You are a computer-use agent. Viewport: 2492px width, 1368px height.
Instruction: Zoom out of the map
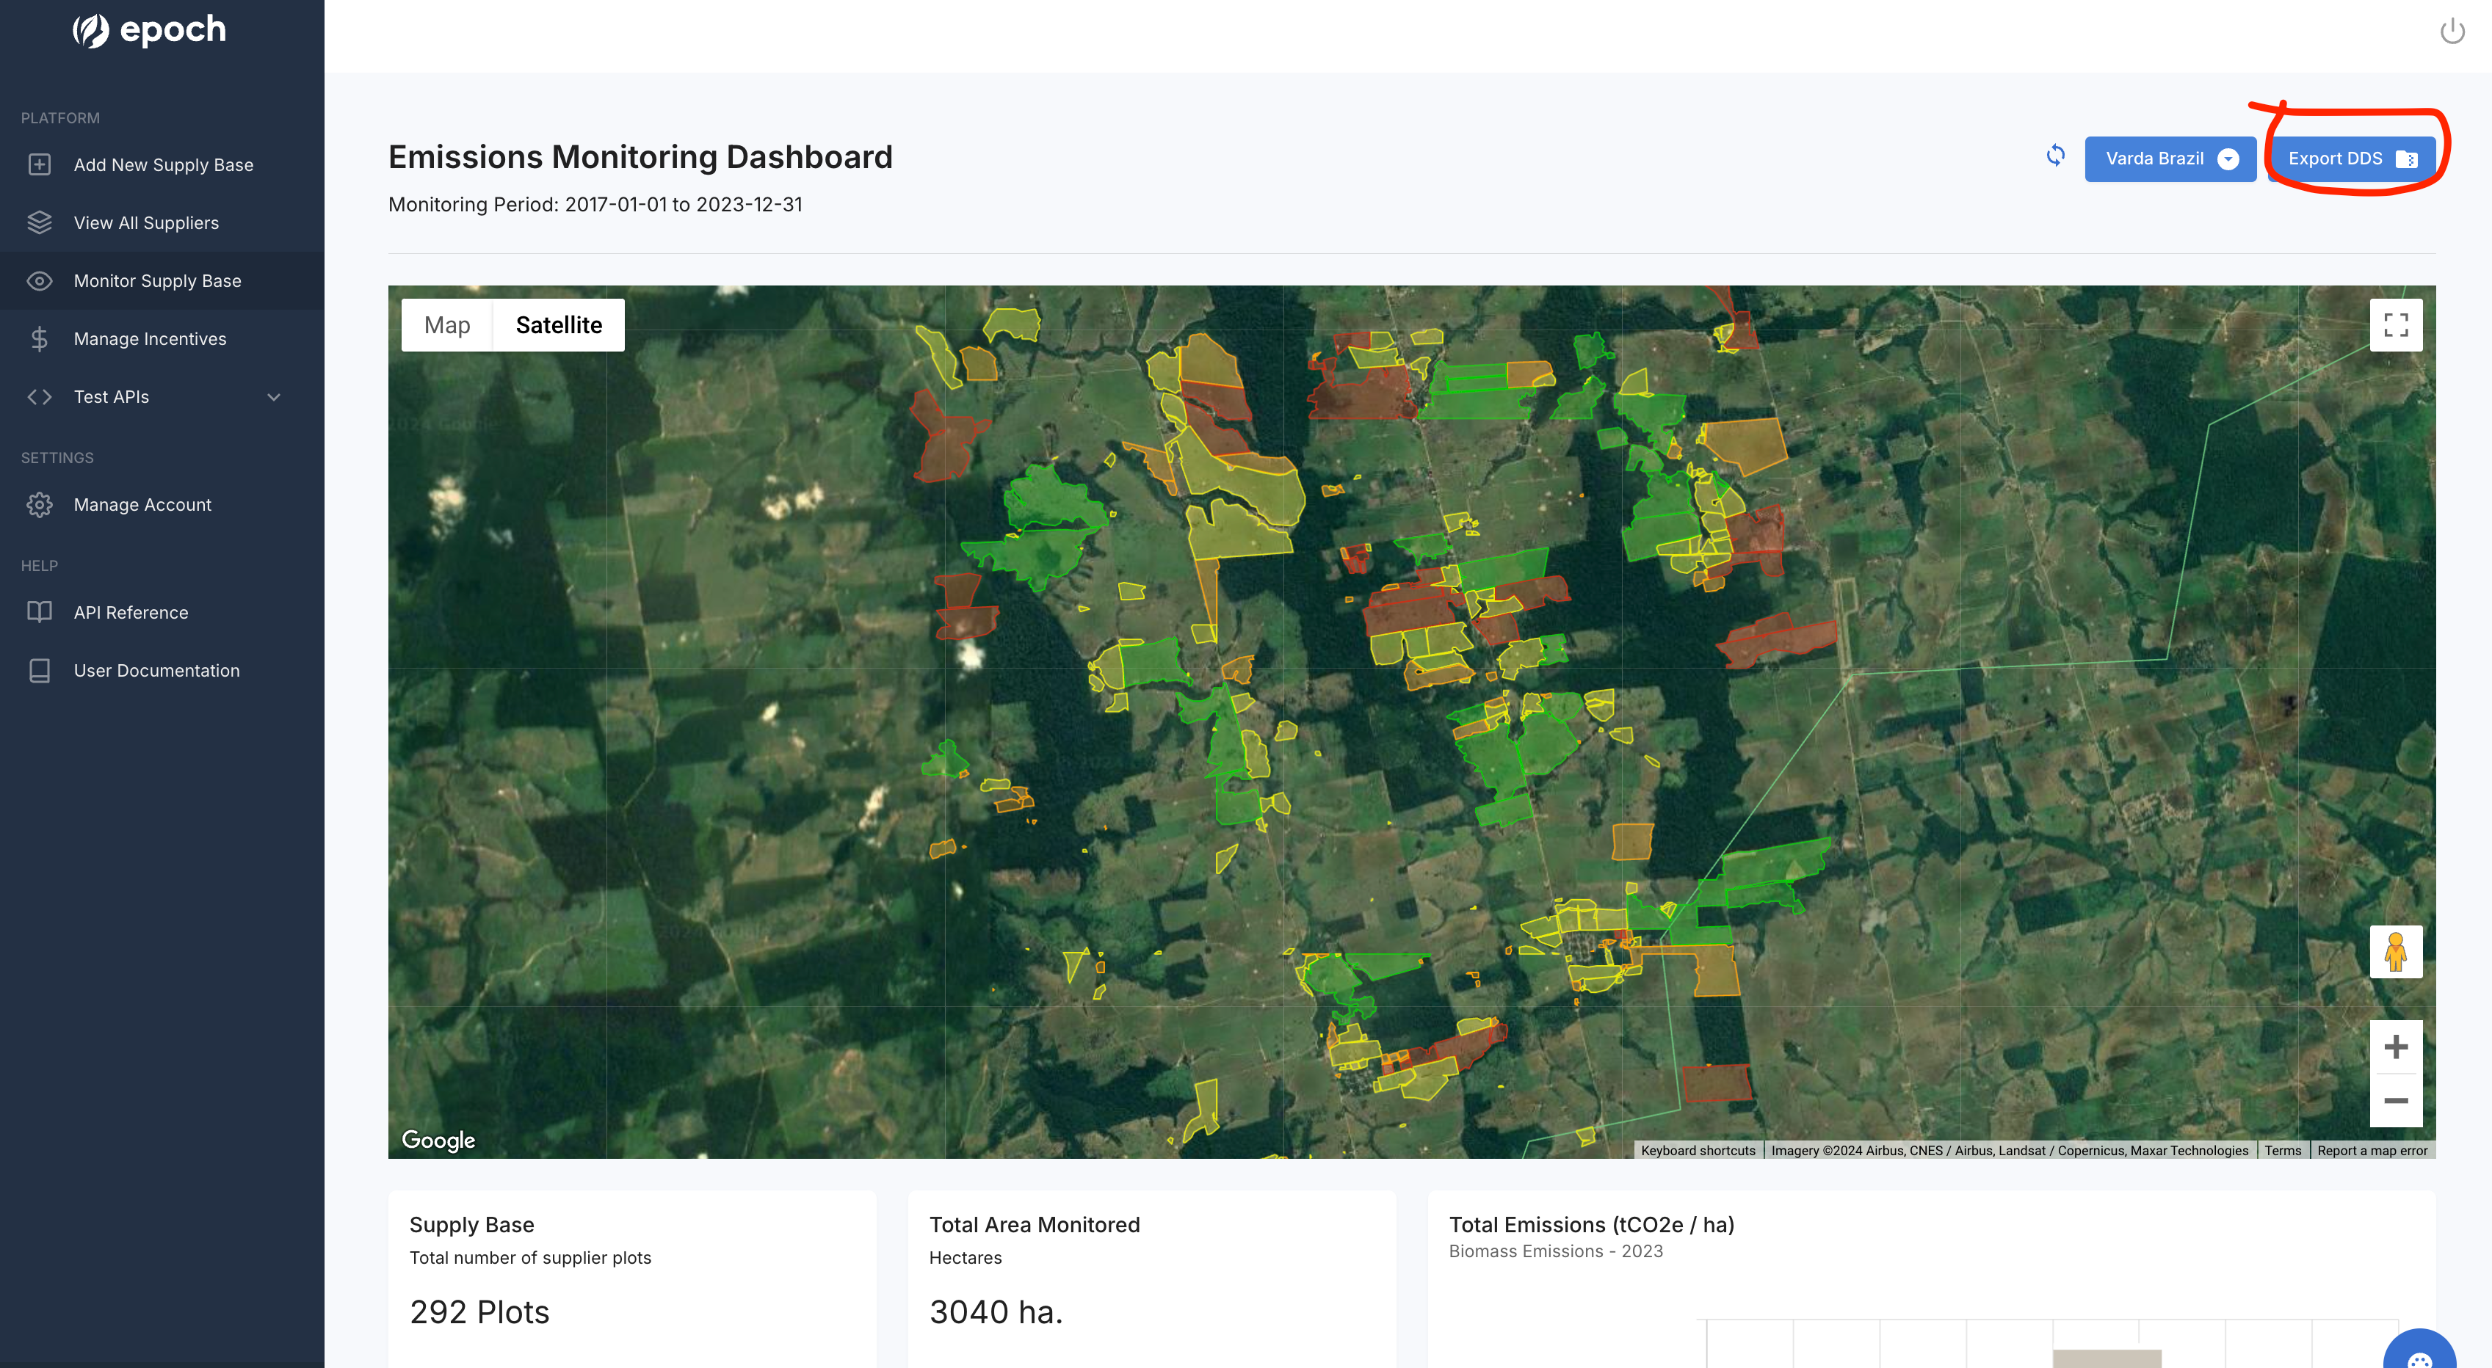[2395, 1100]
